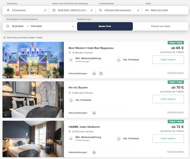Click the clock icon in the event date field
The height and width of the screenshot is (159, 190).
[x=54, y=10]
